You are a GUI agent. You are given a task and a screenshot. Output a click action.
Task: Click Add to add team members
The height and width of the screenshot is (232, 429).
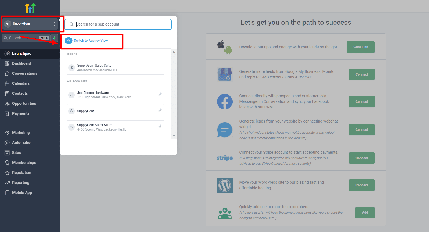365,213
